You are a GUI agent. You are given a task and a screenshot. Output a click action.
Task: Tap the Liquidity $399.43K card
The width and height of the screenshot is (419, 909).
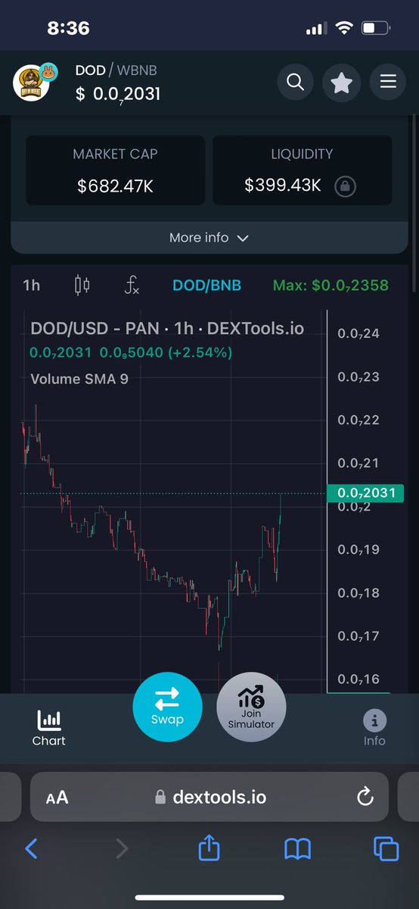[x=302, y=170]
